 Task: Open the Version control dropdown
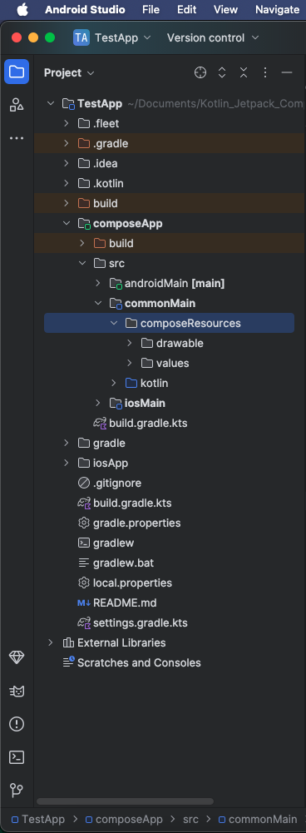(213, 37)
